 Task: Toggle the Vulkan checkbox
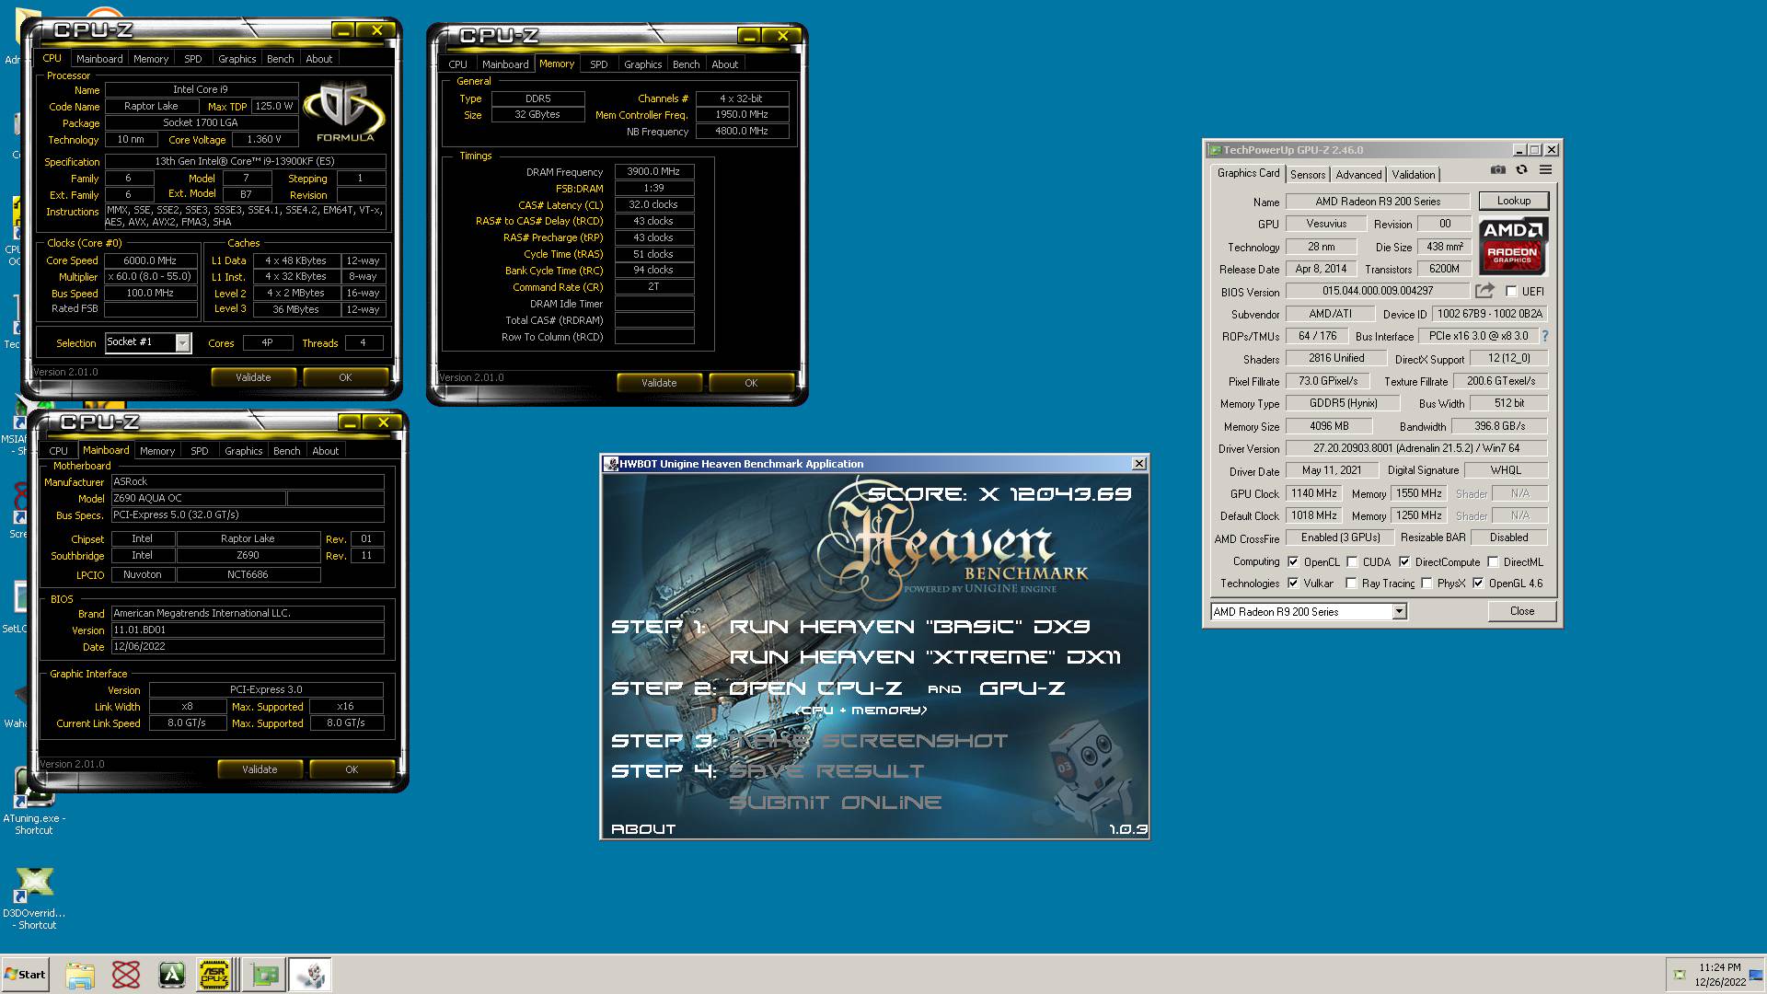pyautogui.click(x=1293, y=583)
